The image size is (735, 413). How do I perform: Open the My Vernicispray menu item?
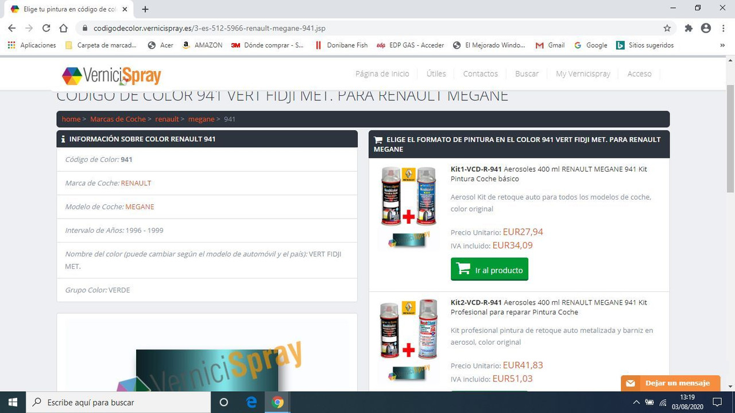[583, 73]
